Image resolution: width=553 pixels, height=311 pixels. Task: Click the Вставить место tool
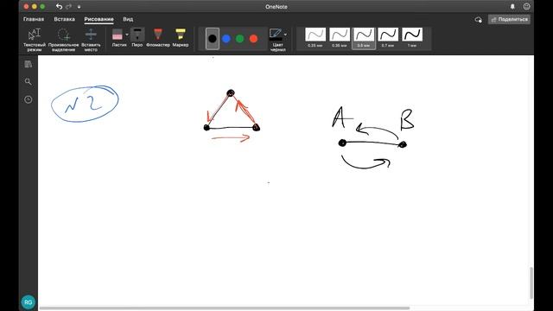[x=91, y=40]
